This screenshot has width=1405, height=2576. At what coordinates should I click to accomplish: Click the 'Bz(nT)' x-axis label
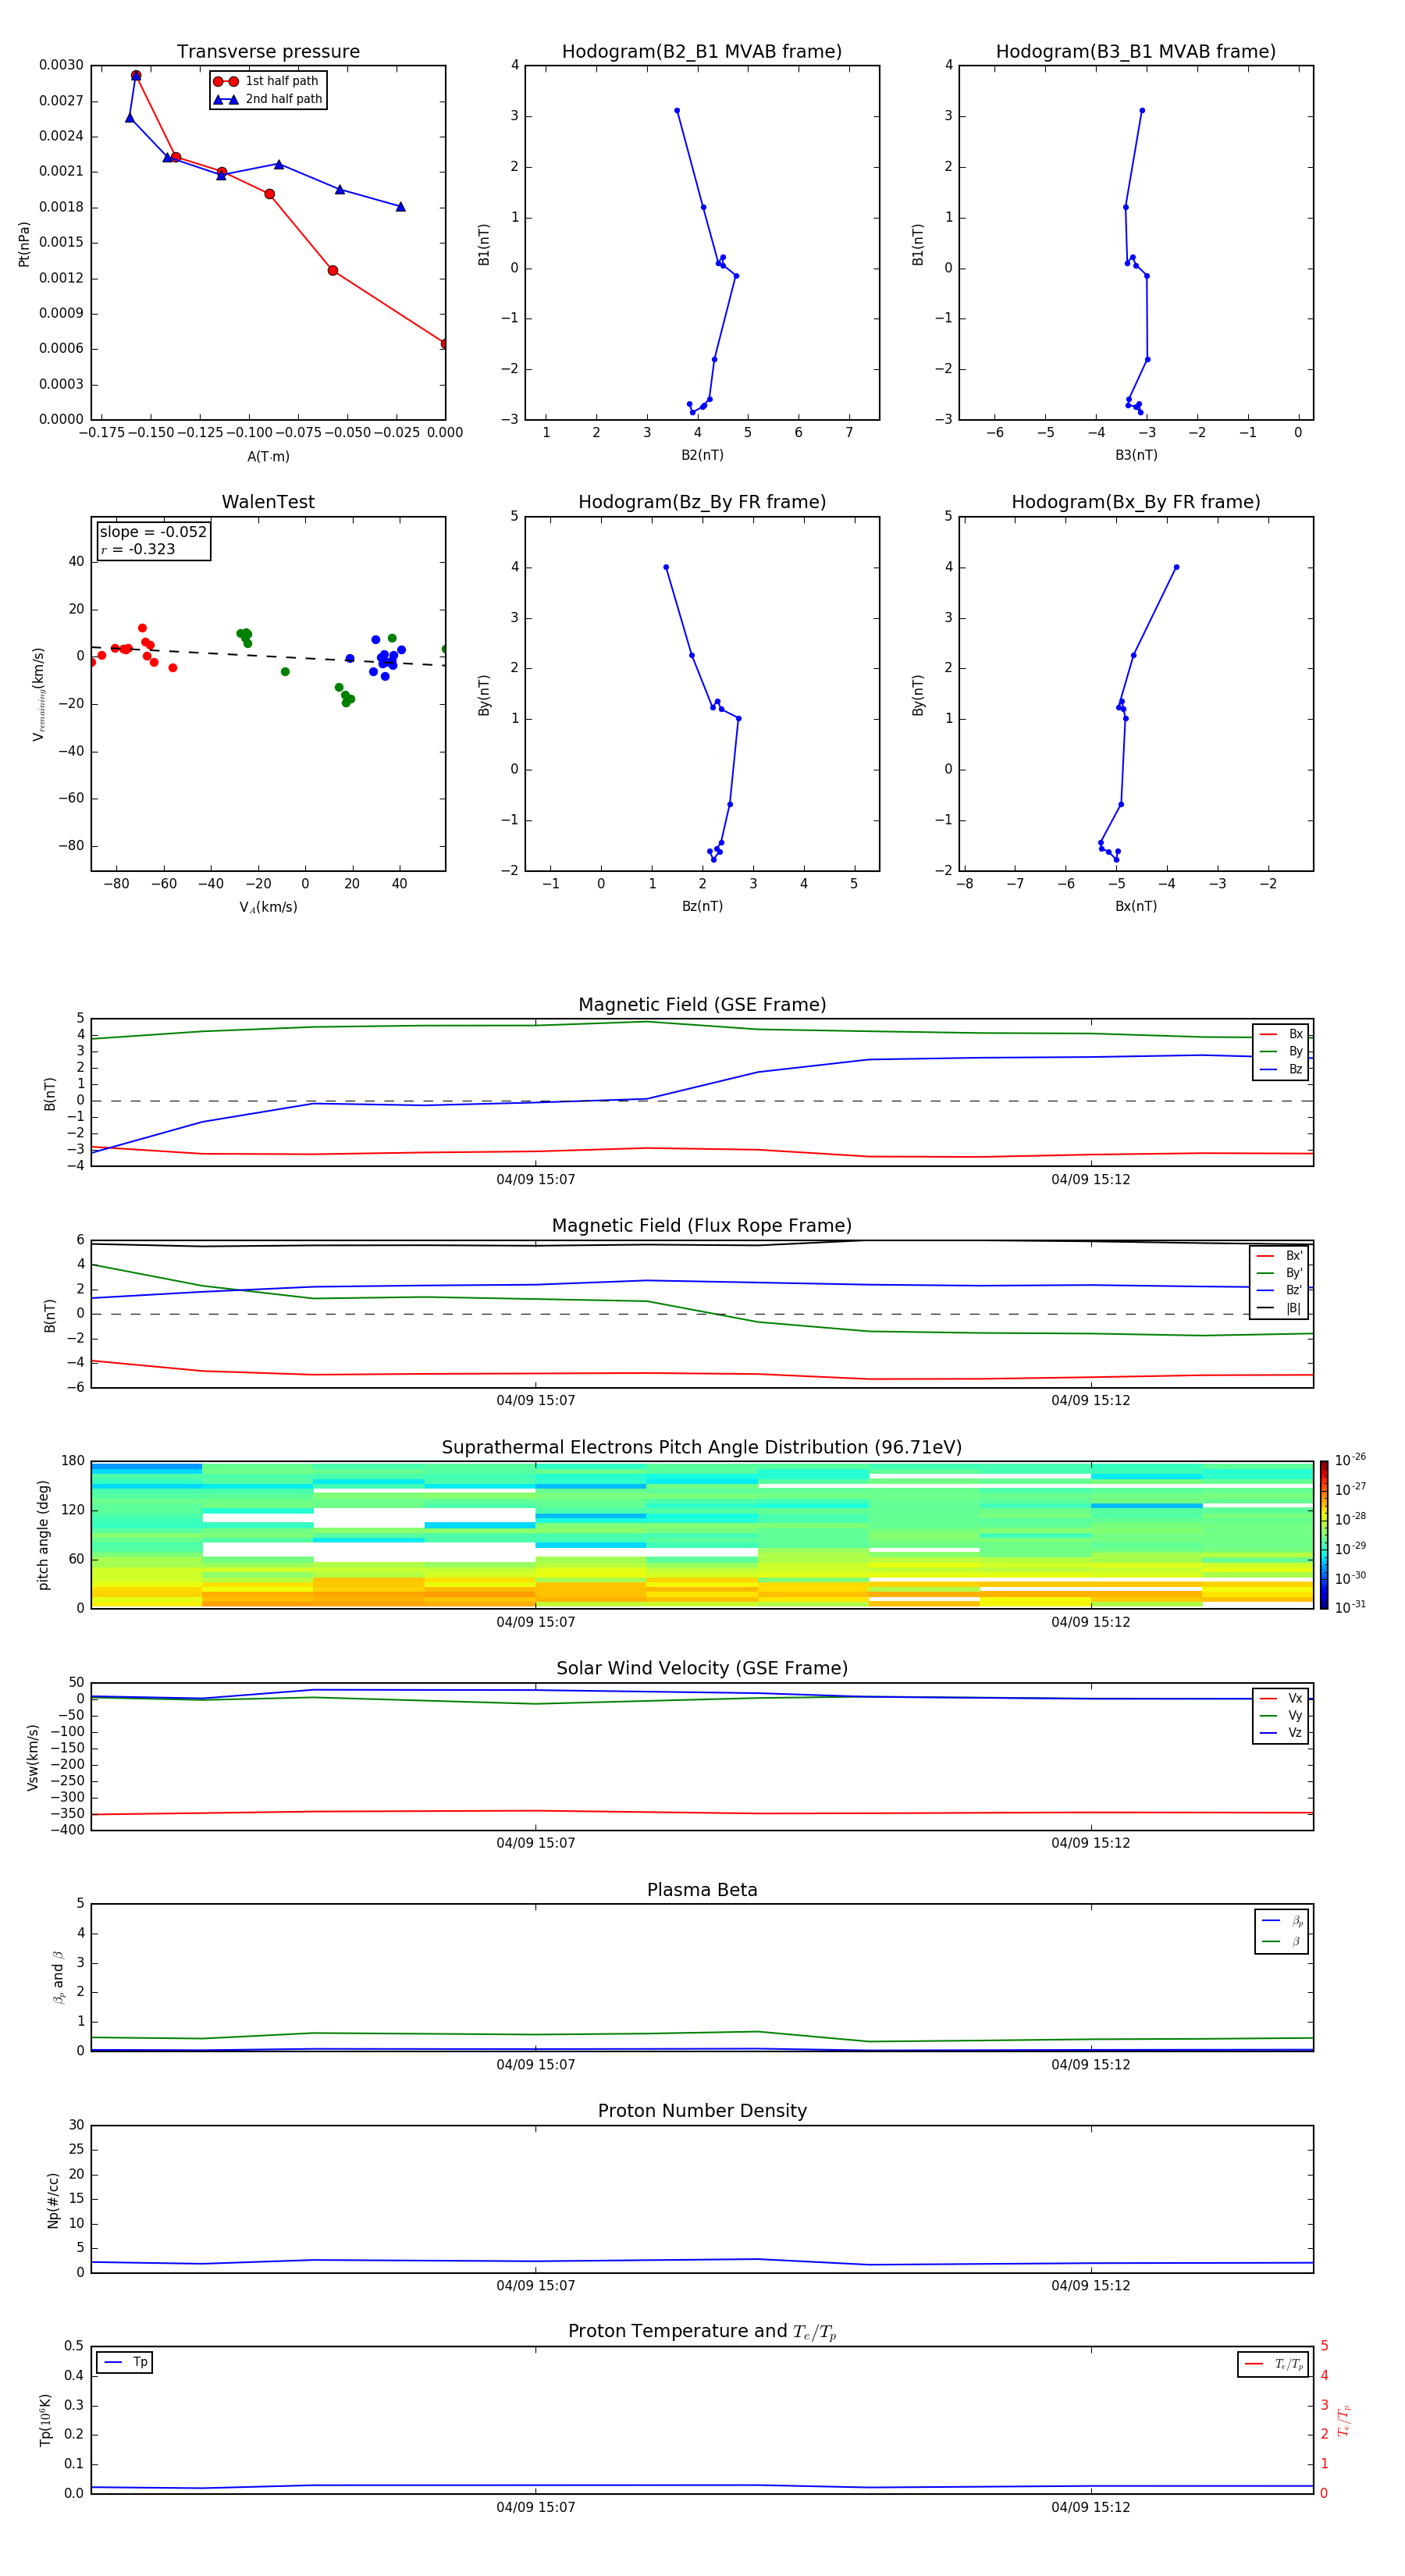tap(702, 907)
